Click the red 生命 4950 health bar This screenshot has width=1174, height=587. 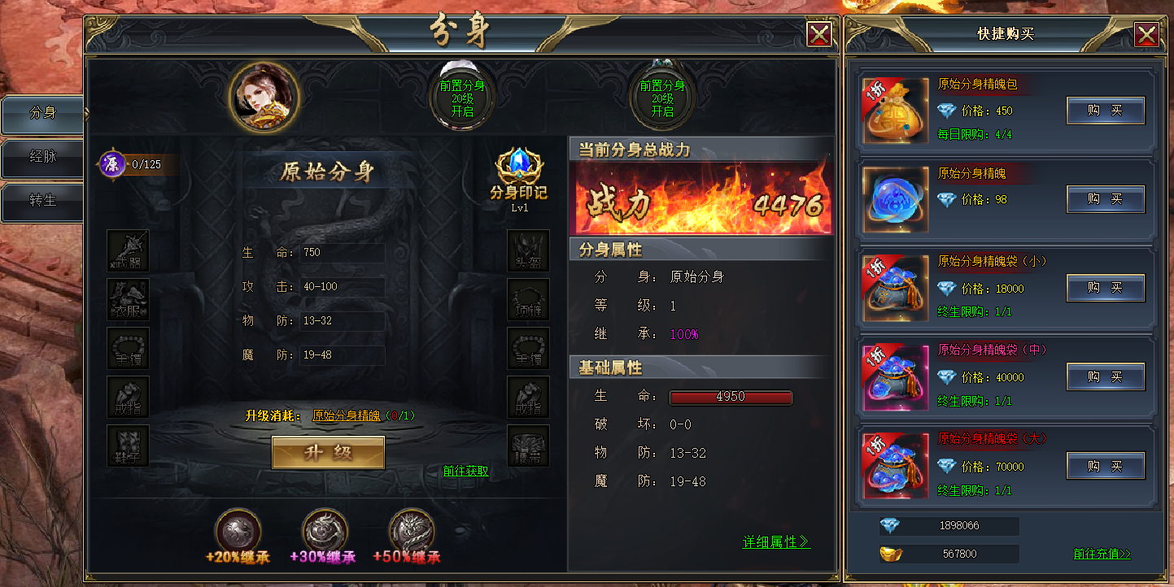pos(731,397)
